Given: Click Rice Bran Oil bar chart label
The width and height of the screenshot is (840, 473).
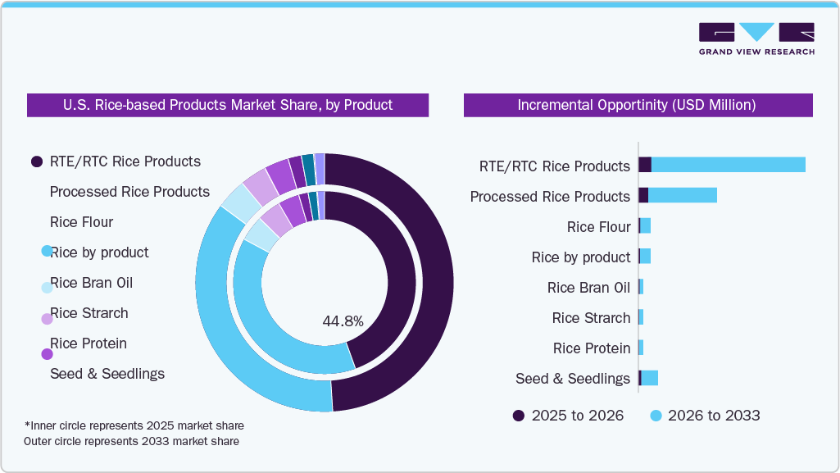Looking at the screenshot, I should pyautogui.click(x=588, y=288).
